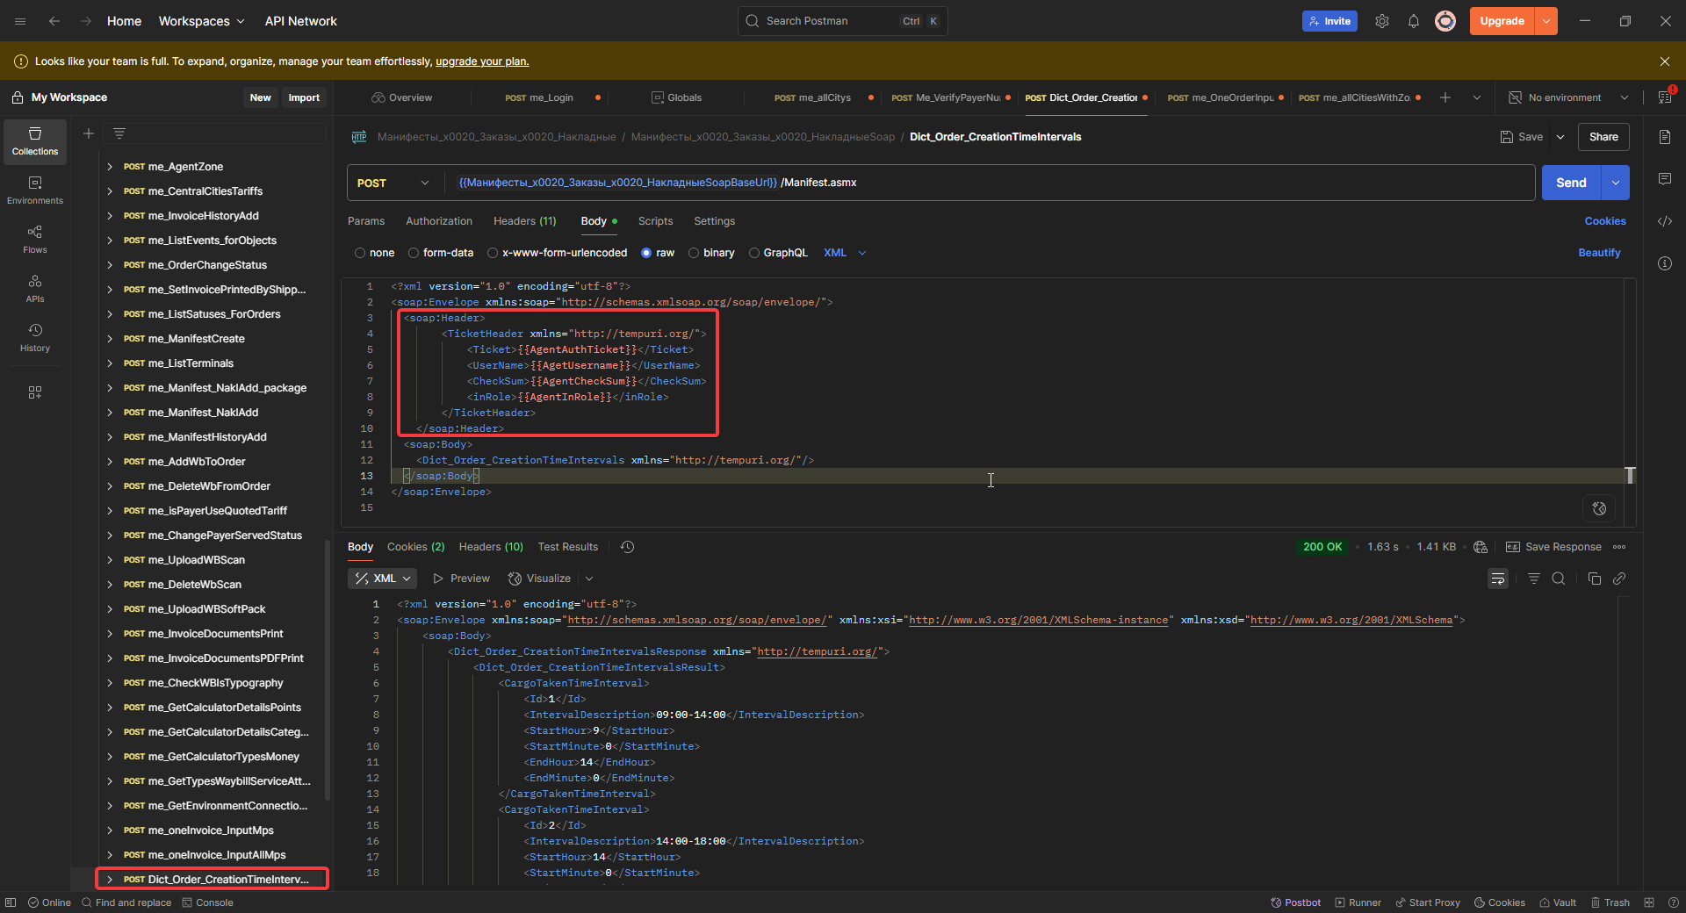Go back with the left arrow
Screen dimensions: 1686x913
tap(54, 21)
